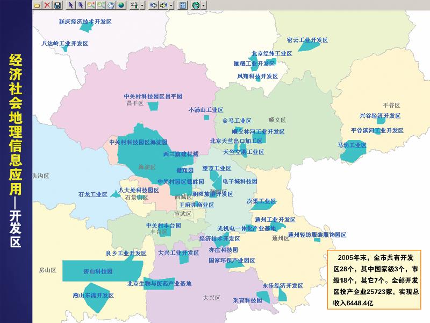The height and width of the screenshot is (323, 430).
Task: Select the 密云工业开发区 label
Action: (307, 40)
